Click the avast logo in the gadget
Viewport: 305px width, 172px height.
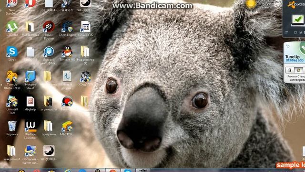coord(296,4)
